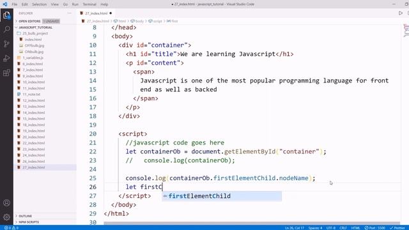This screenshot has width=409, height=230.
Task: Open 1_variables.js file
Action: [x=33, y=57]
